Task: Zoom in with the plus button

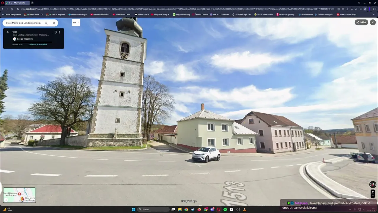Action: click(373, 192)
